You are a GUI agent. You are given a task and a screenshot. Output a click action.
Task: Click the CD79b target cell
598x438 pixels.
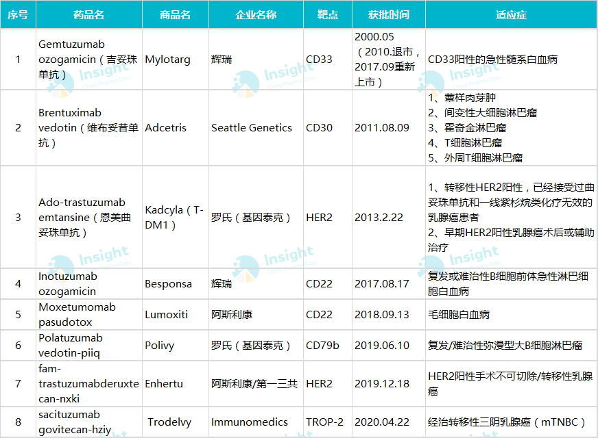328,346
